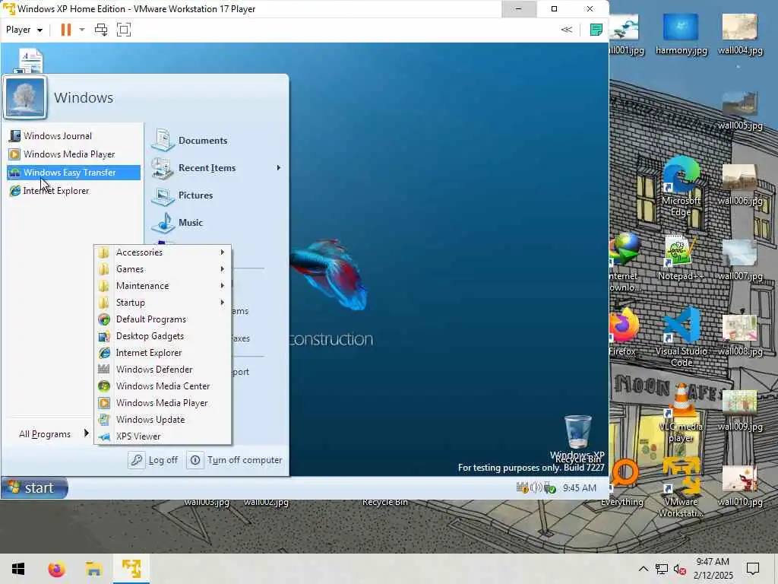Click guest tray volume icon
This screenshot has width=778, height=584.
(x=536, y=488)
